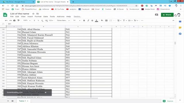This screenshot has height=103, width=184.
Task: Reload the page in the browser
Action: click(12, 6)
